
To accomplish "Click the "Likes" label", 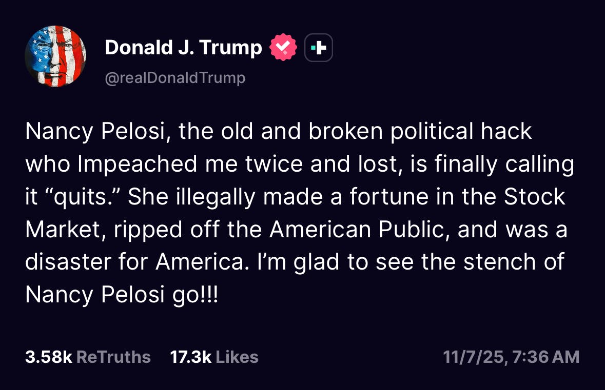I will pos(237,357).
